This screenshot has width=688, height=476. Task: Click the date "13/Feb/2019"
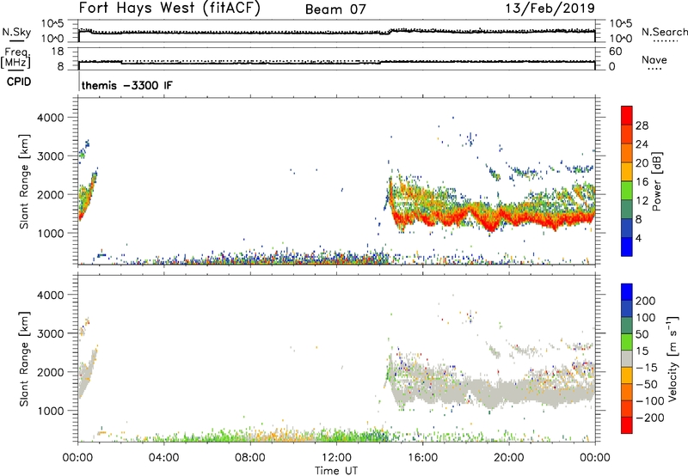pos(550,9)
